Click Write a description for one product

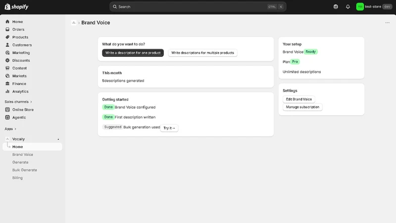[x=133, y=53]
